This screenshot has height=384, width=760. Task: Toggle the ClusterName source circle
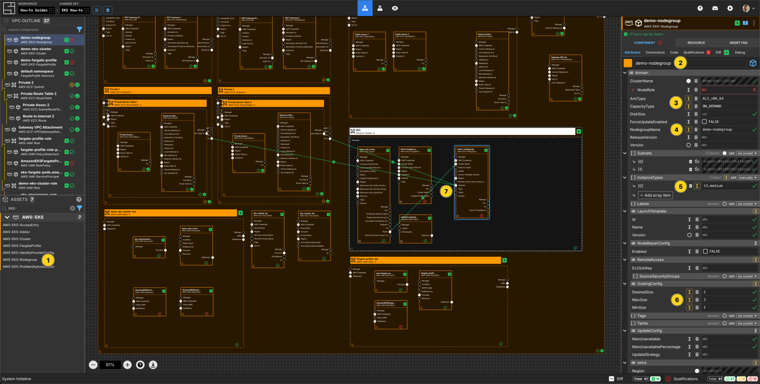(x=688, y=81)
